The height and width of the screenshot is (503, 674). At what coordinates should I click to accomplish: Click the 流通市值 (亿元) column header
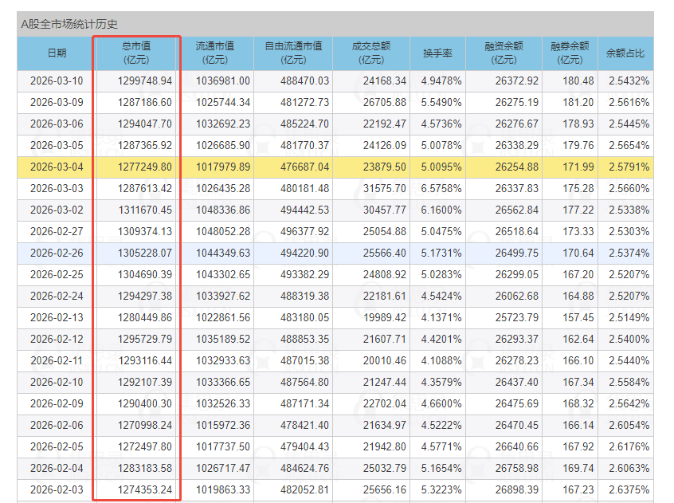215,53
